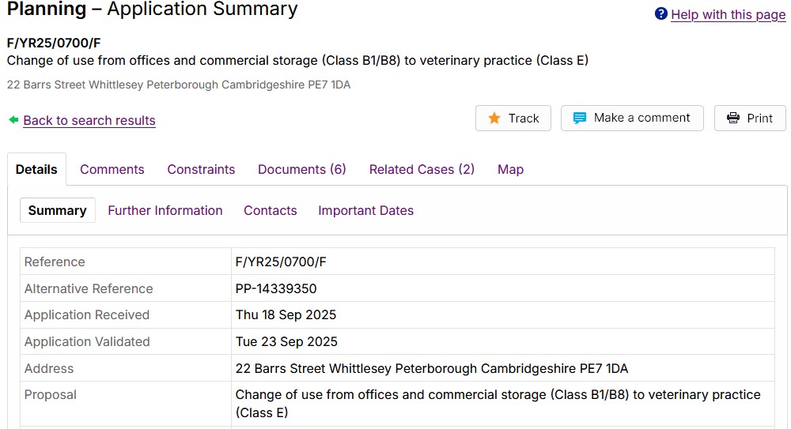Screen dimensions: 791x429
Task: Select the Details tab
Action: (x=36, y=169)
